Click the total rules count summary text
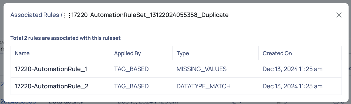The height and width of the screenshot is (104, 351). (65, 38)
